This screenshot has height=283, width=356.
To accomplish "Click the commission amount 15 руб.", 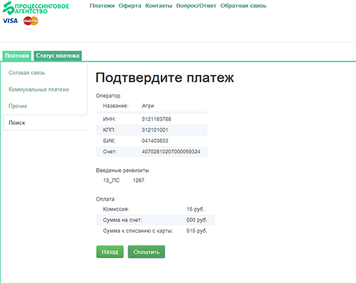I will pos(195,209).
